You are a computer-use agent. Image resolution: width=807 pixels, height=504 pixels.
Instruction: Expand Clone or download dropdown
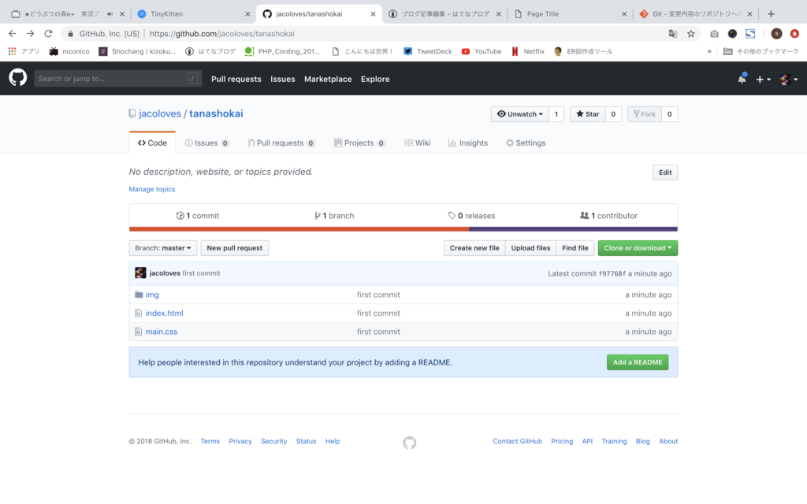click(x=638, y=248)
